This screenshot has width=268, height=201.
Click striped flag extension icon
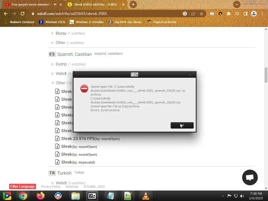tap(212, 14)
